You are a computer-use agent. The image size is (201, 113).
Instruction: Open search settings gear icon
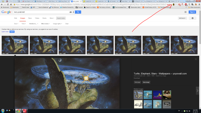point(192,18)
